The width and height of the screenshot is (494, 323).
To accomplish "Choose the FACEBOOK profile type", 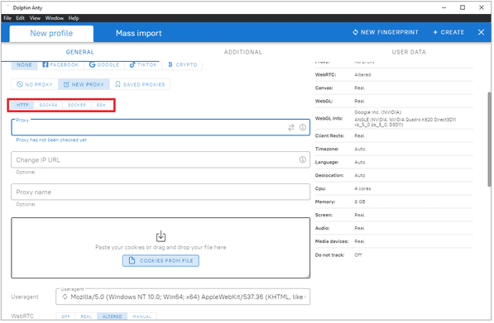I will point(60,64).
